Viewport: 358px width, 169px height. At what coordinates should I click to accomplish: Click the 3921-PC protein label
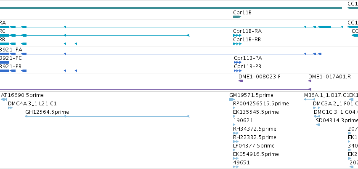11,58
